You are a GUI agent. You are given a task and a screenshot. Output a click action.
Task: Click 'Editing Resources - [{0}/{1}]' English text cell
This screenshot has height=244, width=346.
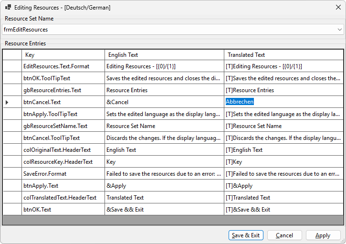[x=164, y=66]
